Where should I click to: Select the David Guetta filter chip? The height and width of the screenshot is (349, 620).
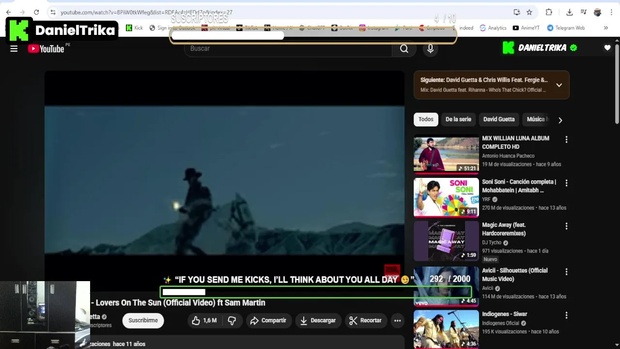pos(499,119)
